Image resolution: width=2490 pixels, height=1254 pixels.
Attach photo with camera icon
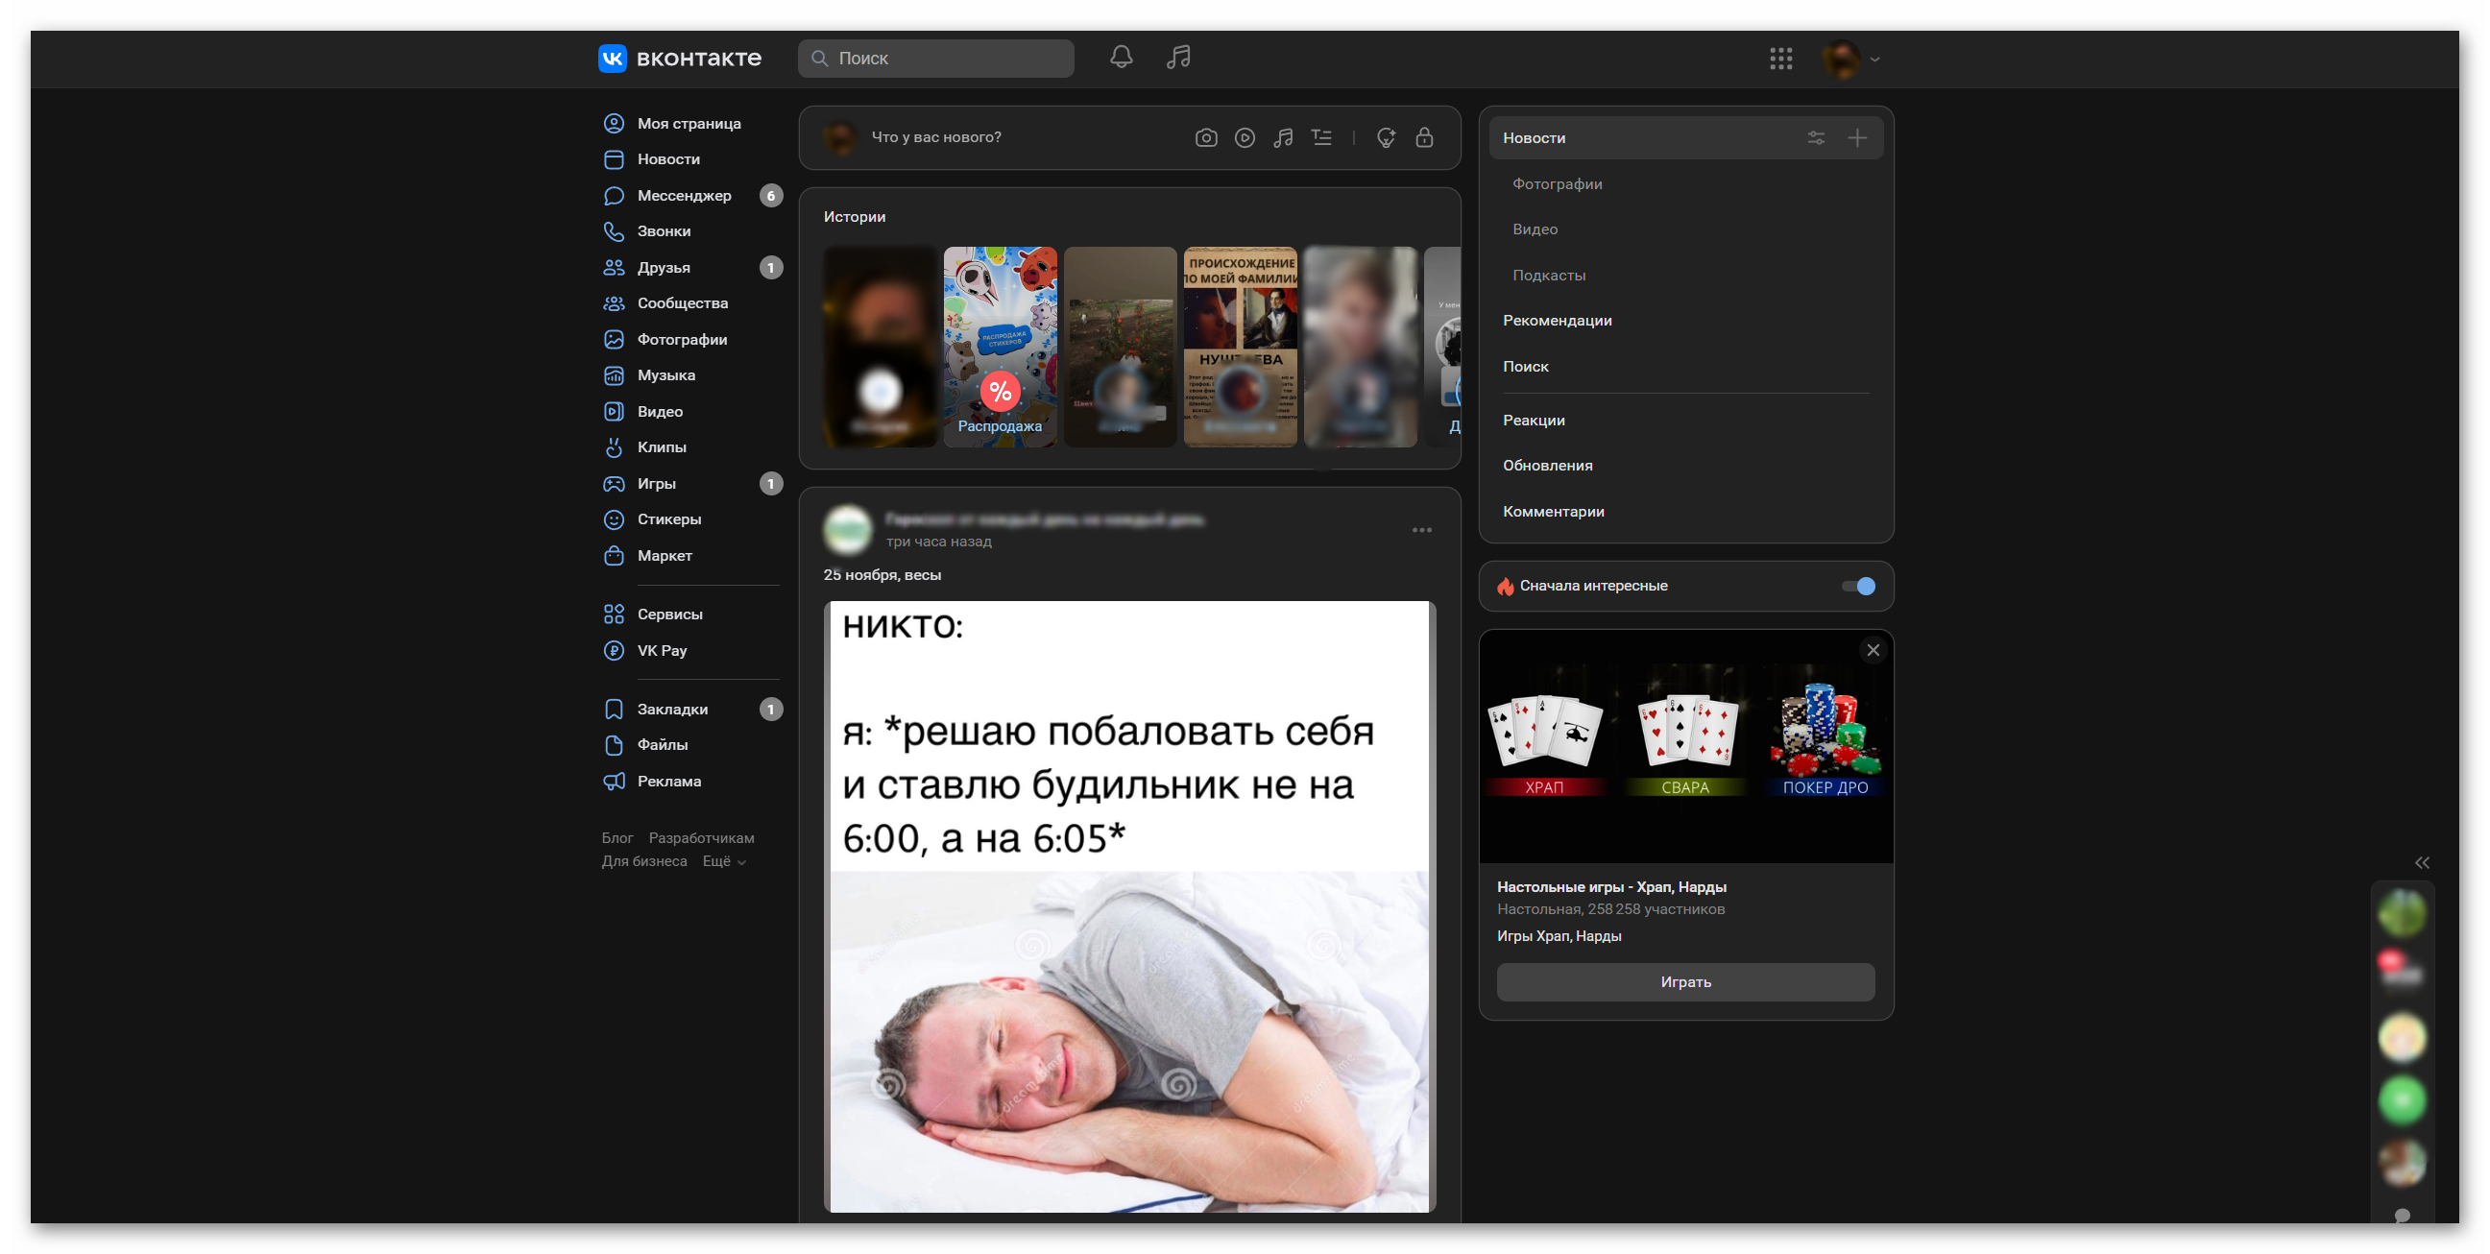coord(1205,137)
